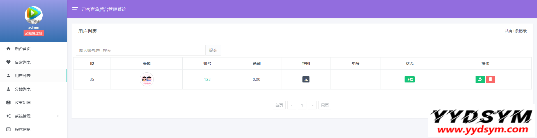
Task: Click the red delete trash icon
Action: point(490,79)
